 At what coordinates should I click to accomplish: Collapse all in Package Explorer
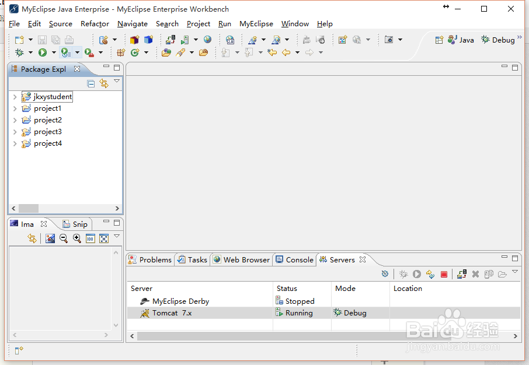pos(91,83)
